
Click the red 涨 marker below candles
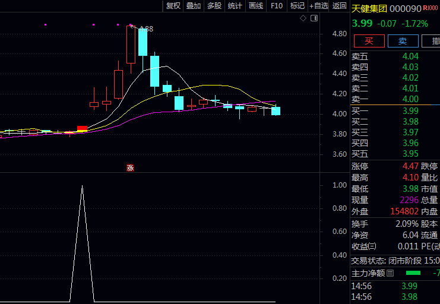pyautogui.click(x=130, y=168)
